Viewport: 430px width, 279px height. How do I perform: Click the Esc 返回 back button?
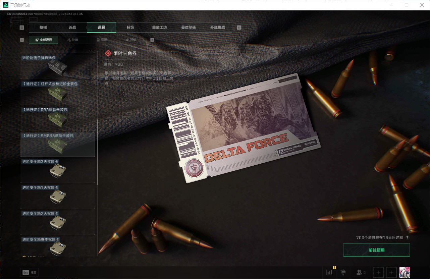coord(30,272)
